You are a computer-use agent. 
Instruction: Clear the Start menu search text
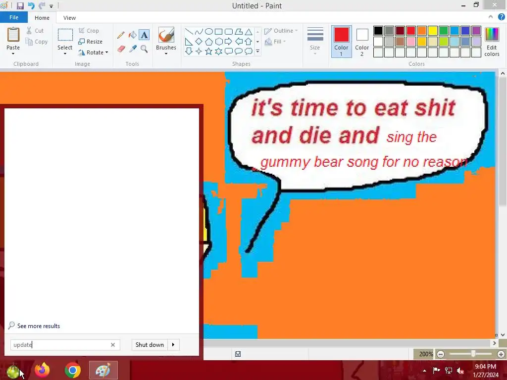click(x=113, y=345)
